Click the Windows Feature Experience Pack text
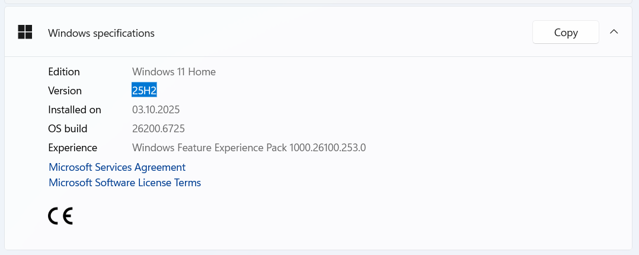Image resolution: width=639 pixels, height=255 pixels. pyautogui.click(x=210, y=148)
